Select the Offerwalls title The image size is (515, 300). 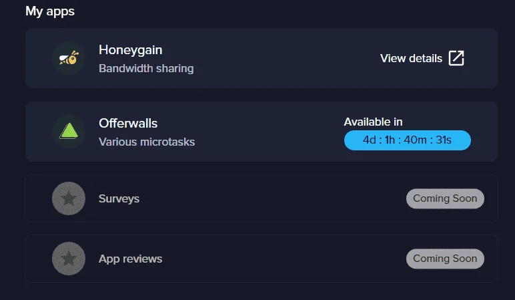pyautogui.click(x=128, y=124)
